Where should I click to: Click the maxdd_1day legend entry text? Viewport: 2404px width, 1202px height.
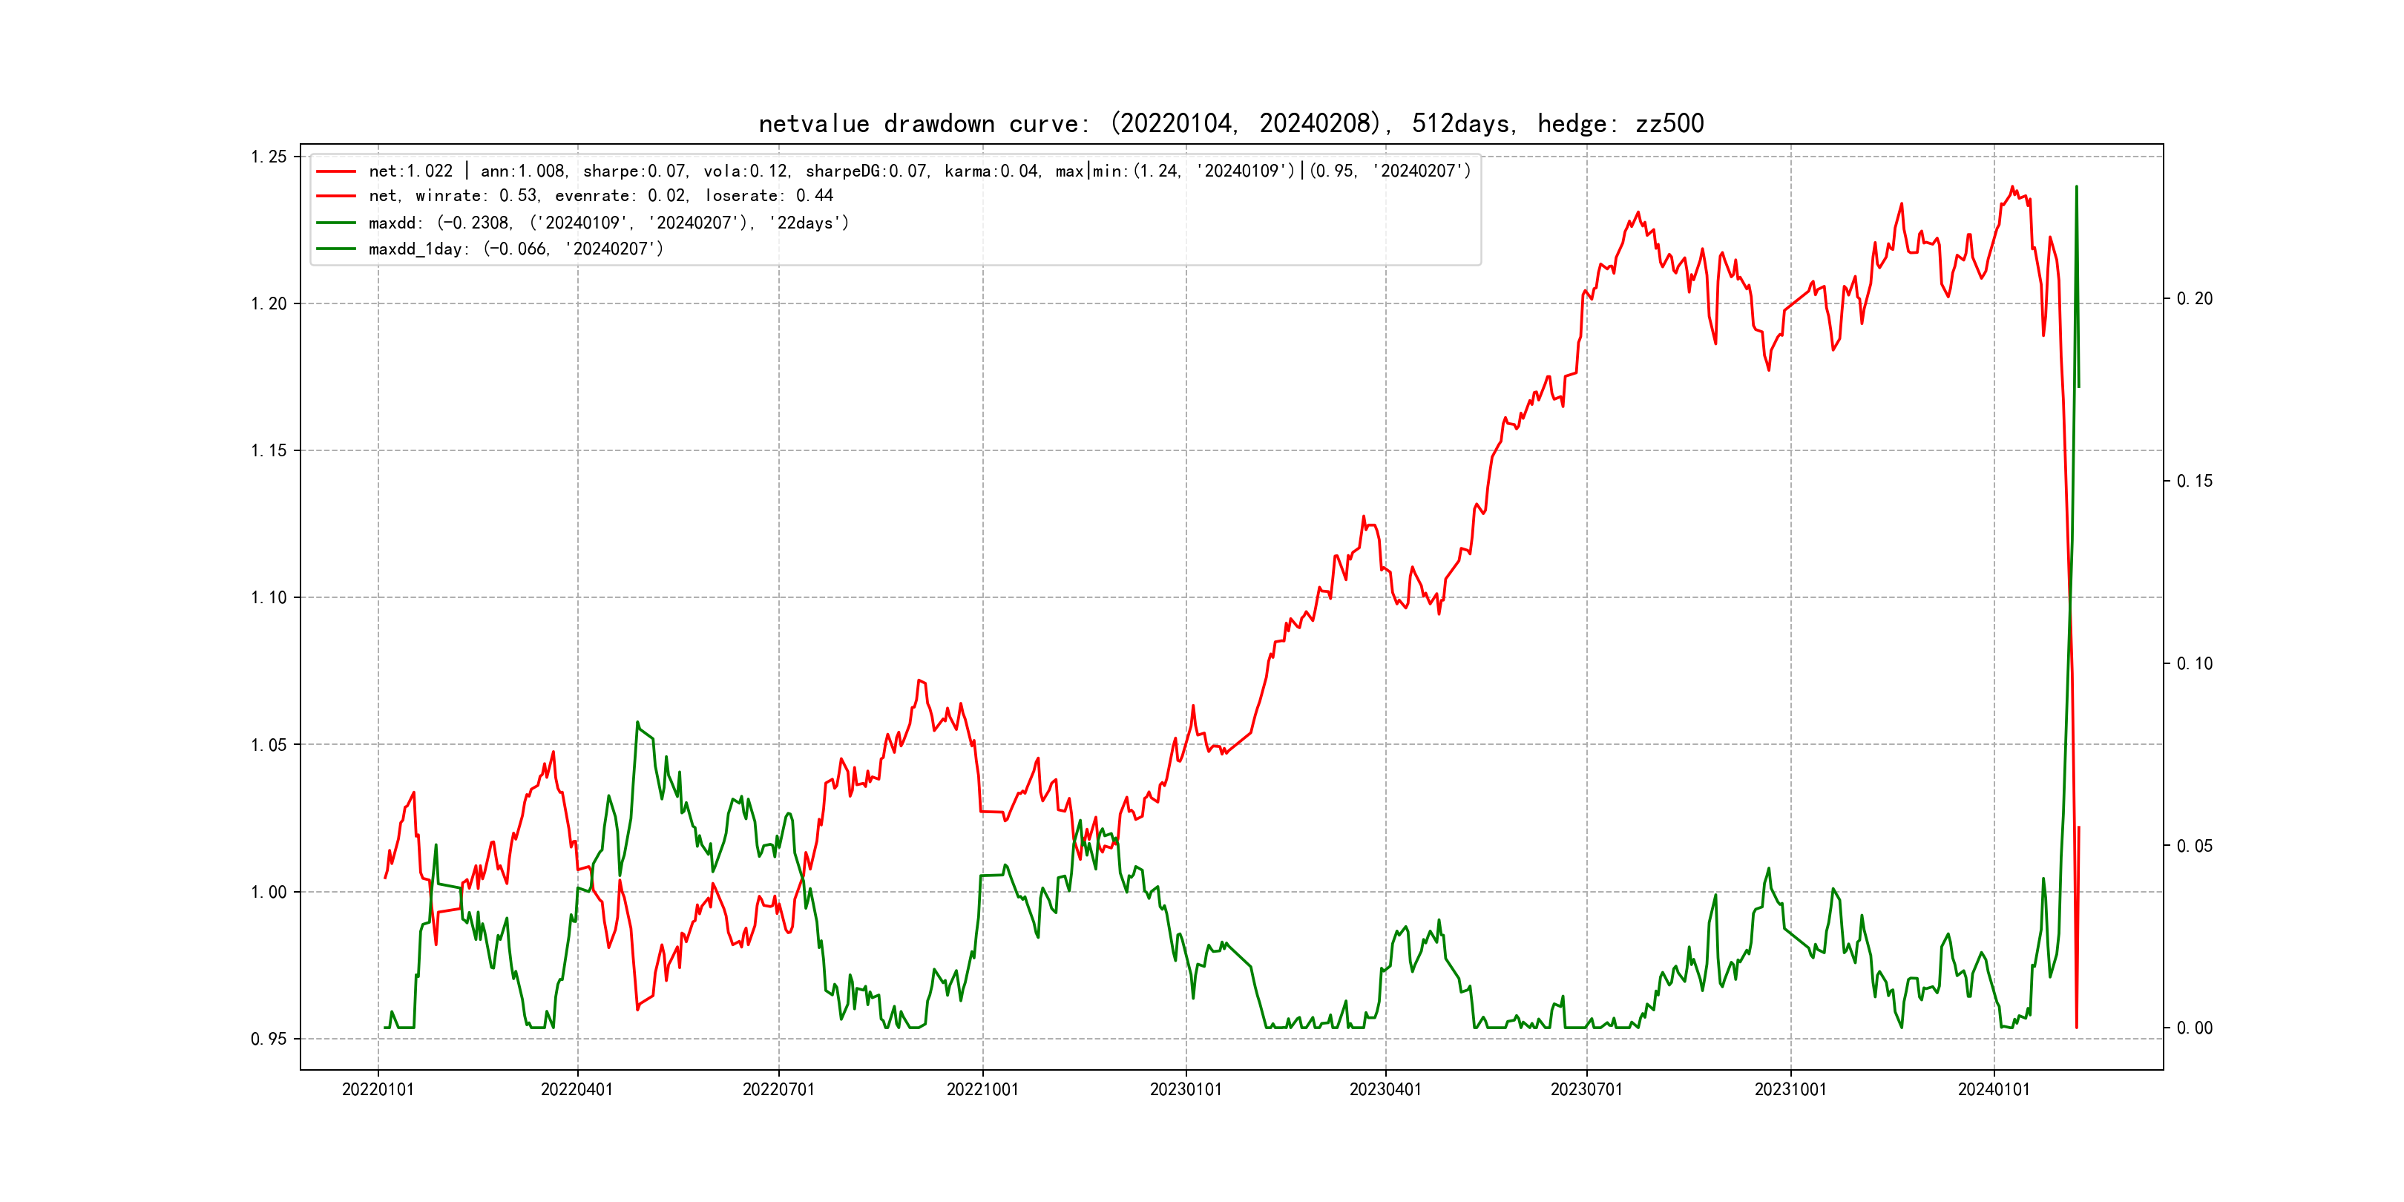(515, 249)
